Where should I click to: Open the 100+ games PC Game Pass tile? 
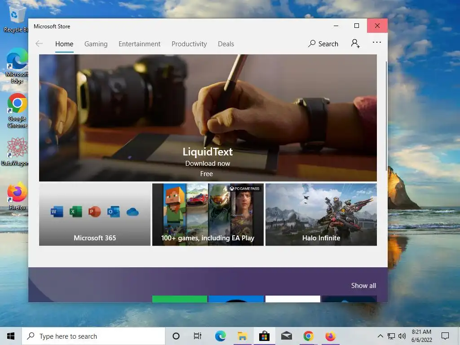pyautogui.click(x=208, y=214)
